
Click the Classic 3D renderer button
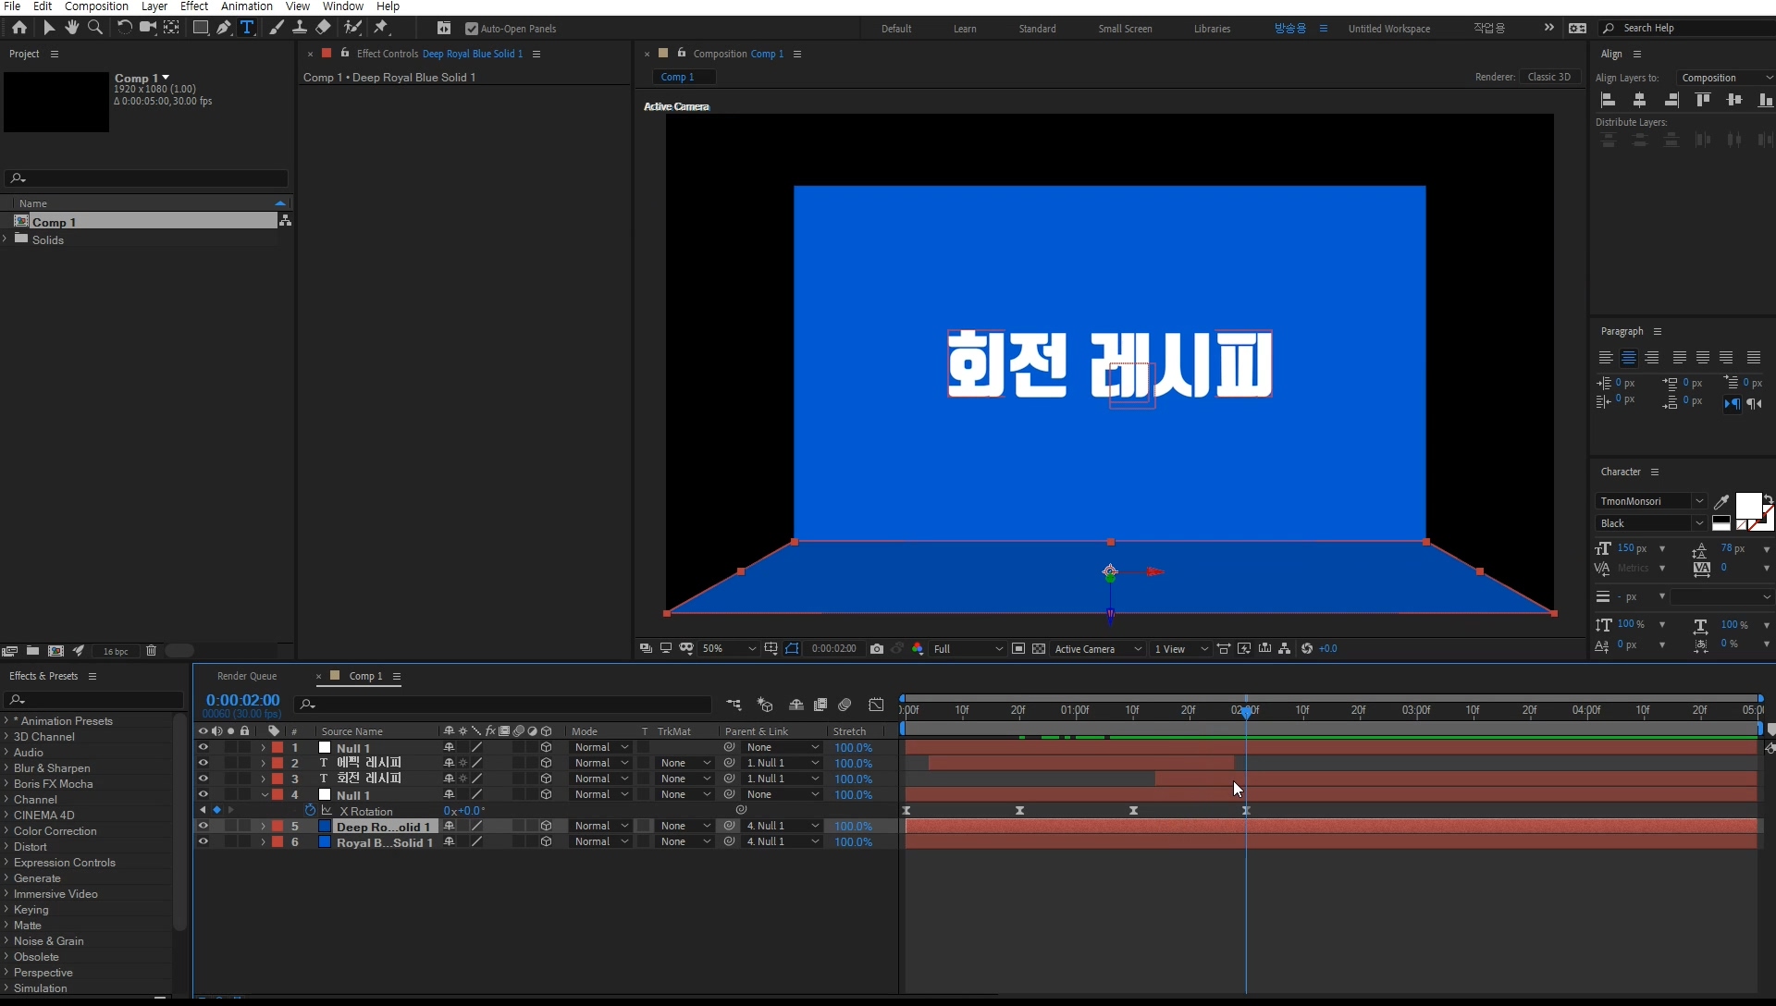(x=1548, y=78)
